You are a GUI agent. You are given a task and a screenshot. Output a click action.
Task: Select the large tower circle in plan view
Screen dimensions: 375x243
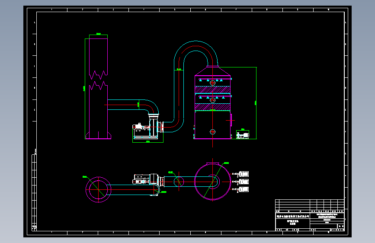(x=213, y=182)
